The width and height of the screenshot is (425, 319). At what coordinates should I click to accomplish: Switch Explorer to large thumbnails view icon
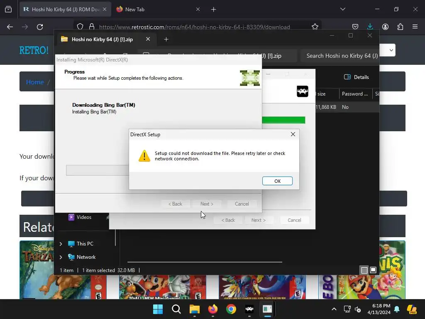click(373, 270)
